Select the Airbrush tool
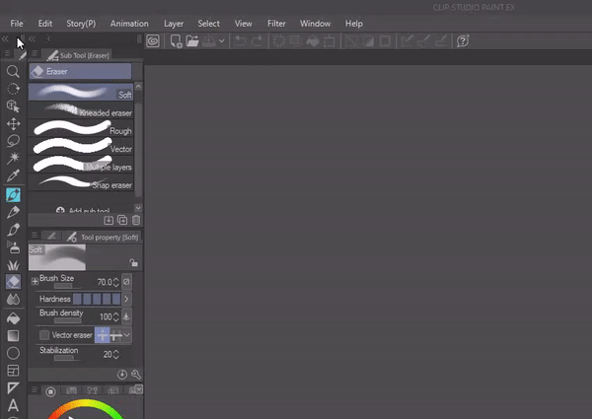The height and width of the screenshot is (419, 592). [13, 247]
